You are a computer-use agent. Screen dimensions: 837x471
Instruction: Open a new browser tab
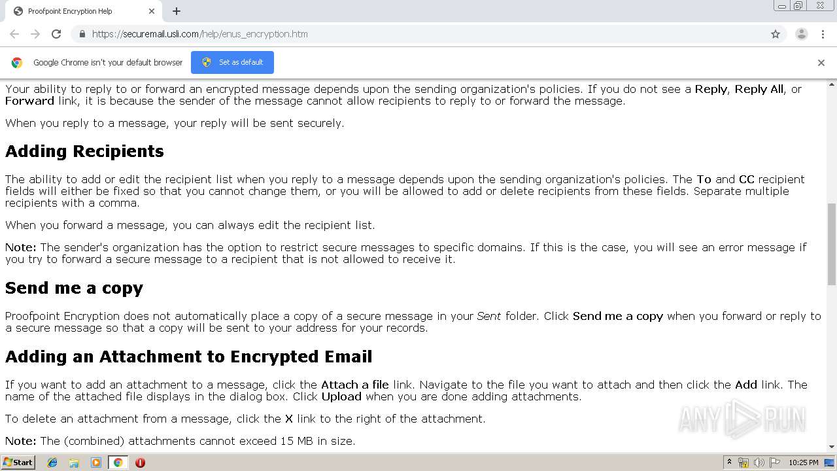(177, 11)
